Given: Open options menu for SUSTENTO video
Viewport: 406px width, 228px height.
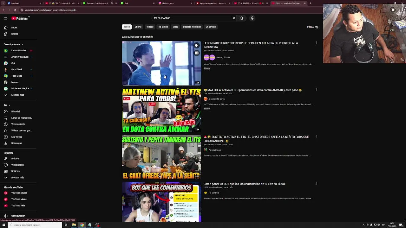Looking at the screenshot, I should (317, 136).
